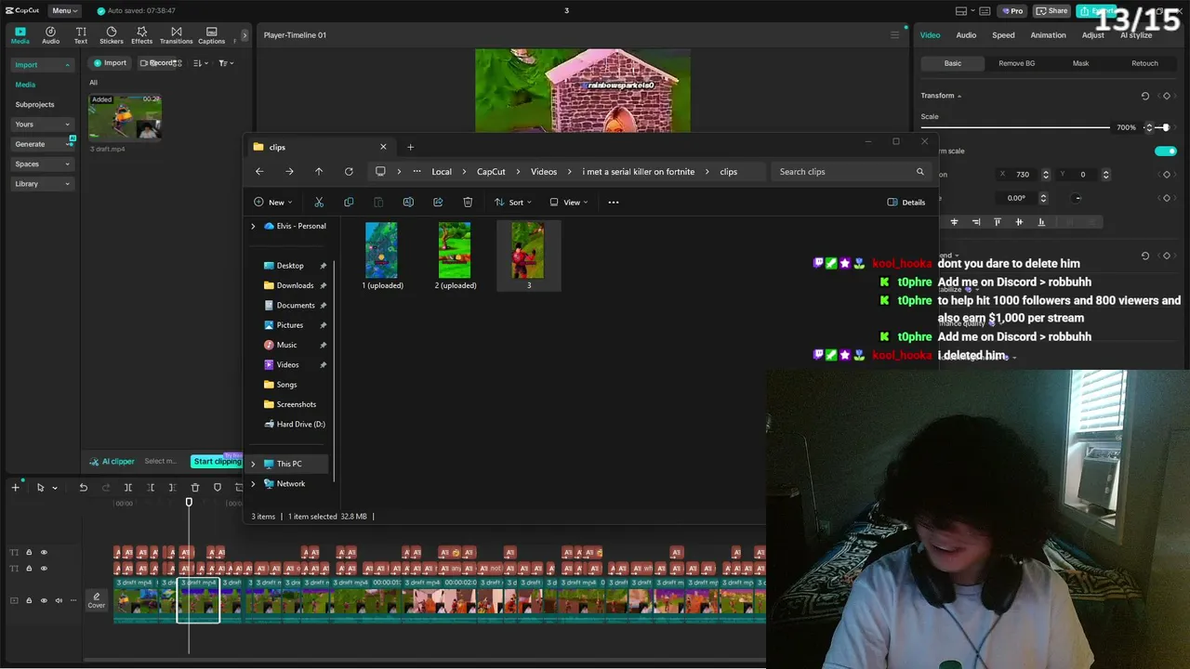Open the CapCut Menu dropdown

click(63, 10)
